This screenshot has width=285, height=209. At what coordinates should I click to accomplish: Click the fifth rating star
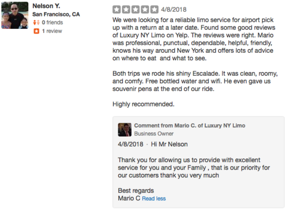point(154,10)
